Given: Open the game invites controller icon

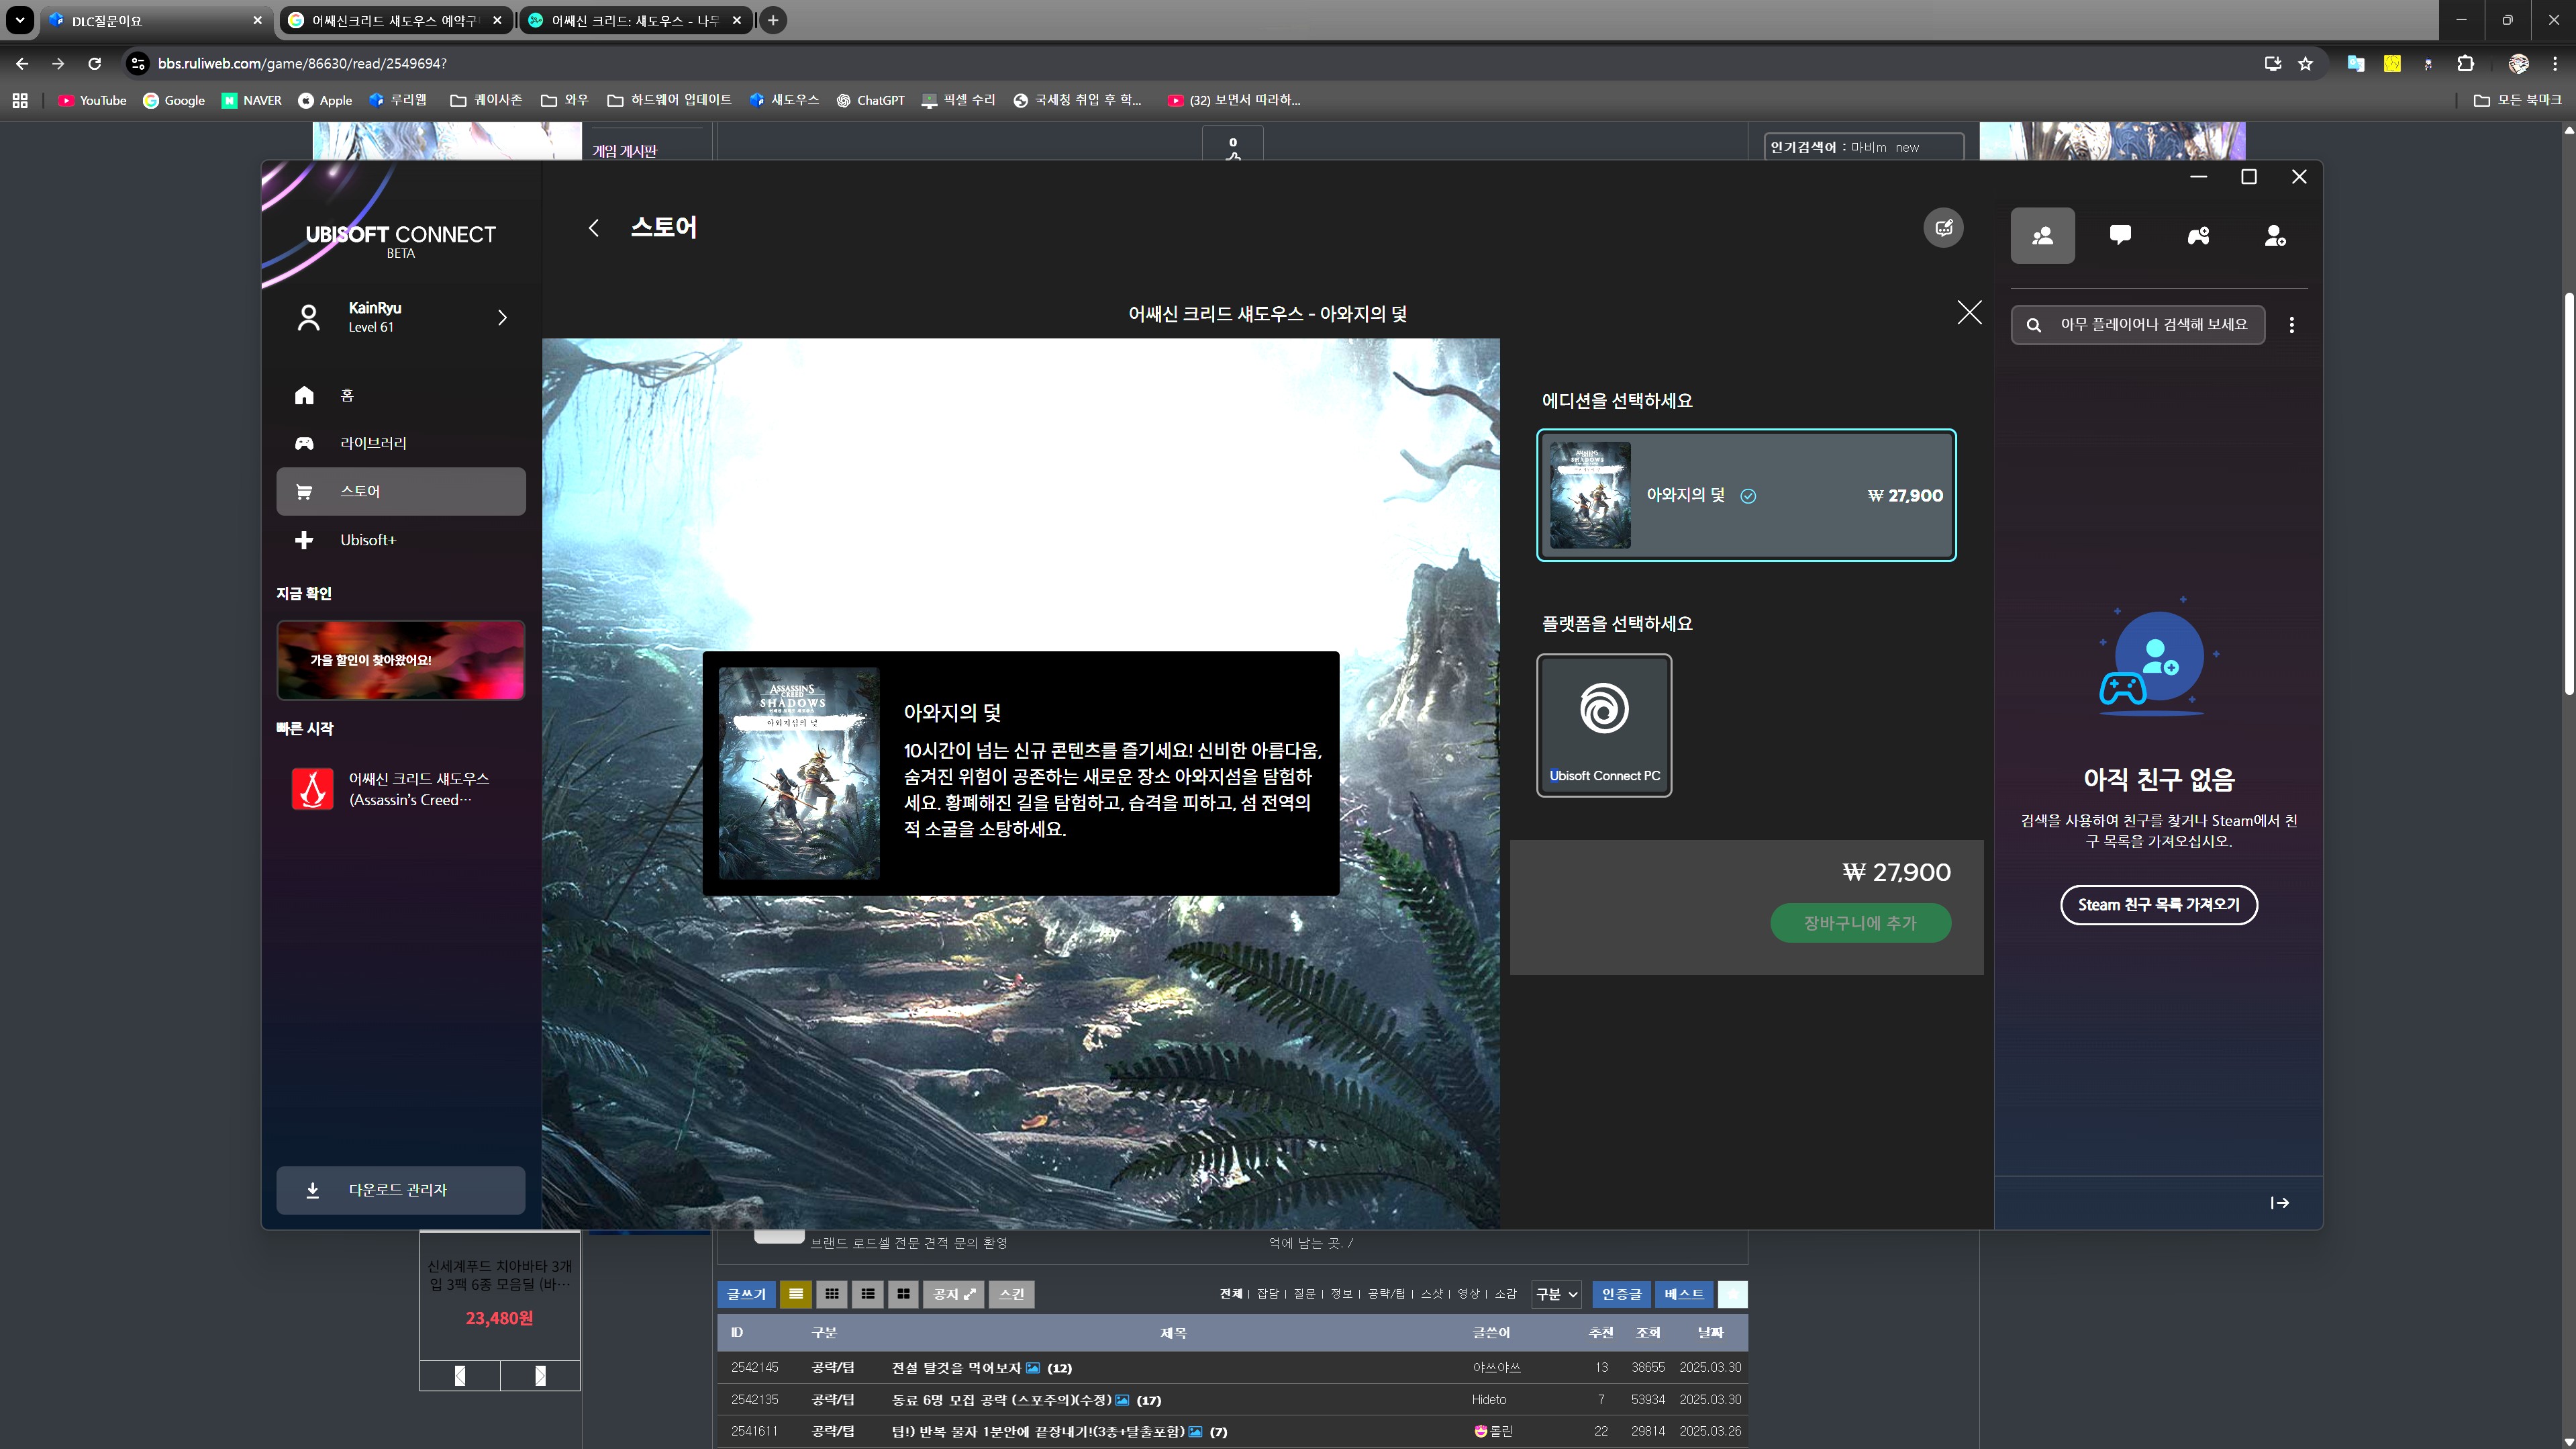Looking at the screenshot, I should pyautogui.click(x=2198, y=236).
